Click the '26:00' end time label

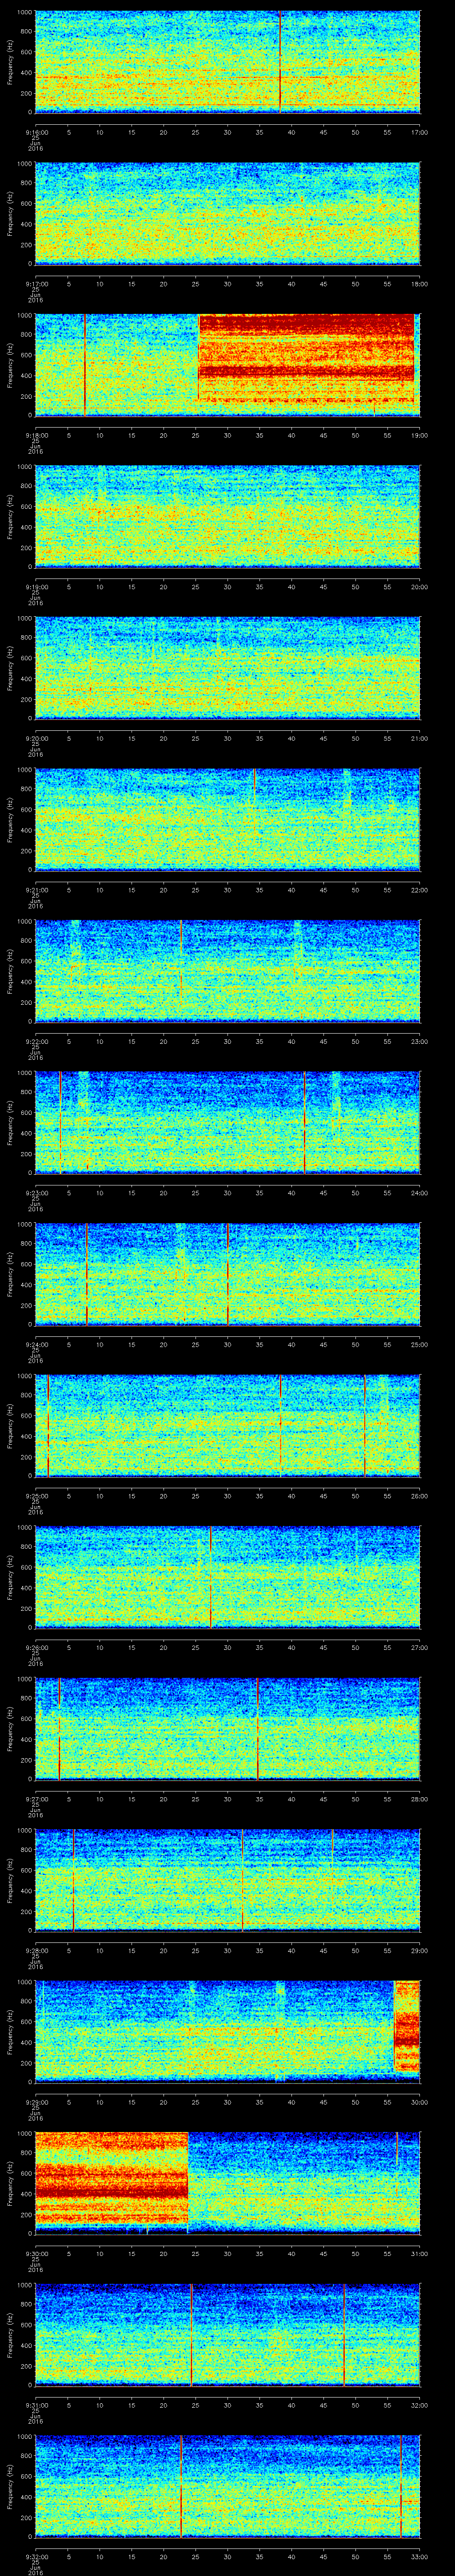pos(419,1495)
